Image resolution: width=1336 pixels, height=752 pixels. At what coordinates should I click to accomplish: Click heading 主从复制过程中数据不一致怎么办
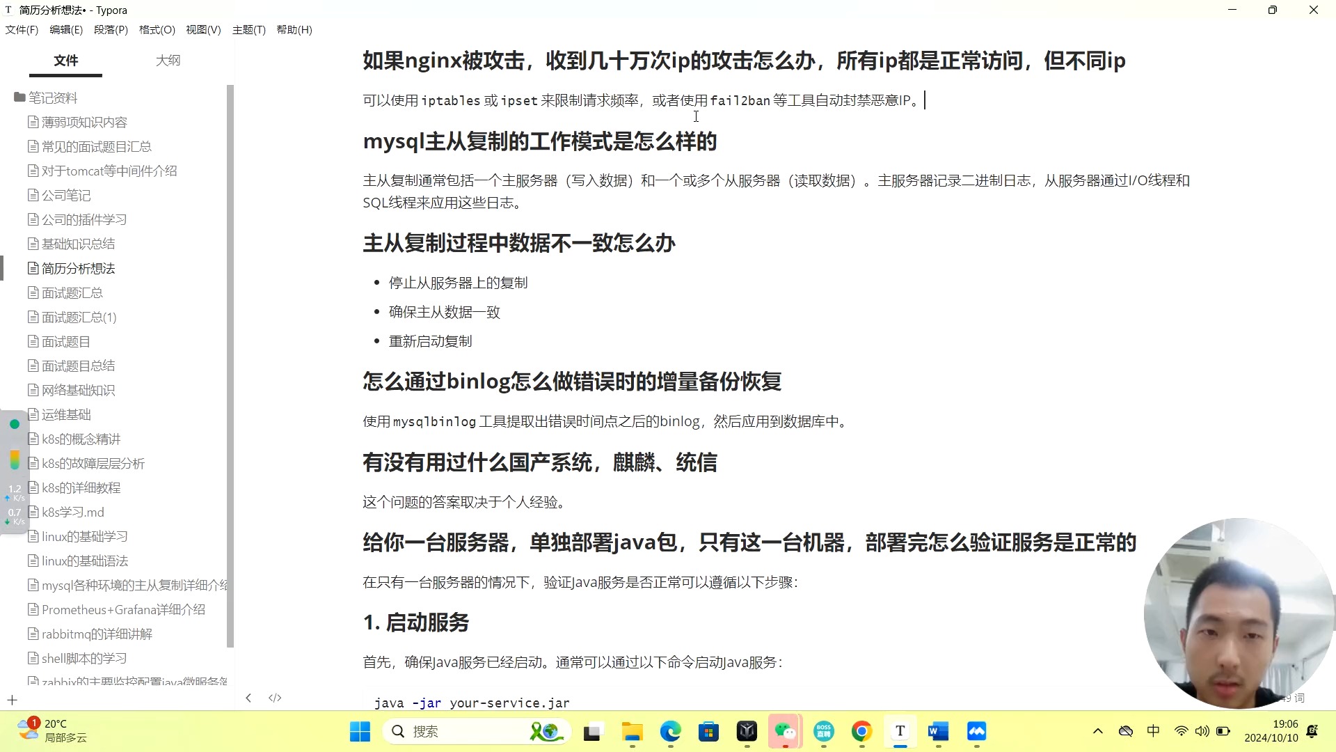pyautogui.click(x=519, y=243)
